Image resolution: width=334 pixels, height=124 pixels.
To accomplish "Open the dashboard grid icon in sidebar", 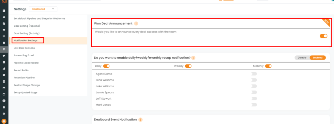I will click(4, 11).
